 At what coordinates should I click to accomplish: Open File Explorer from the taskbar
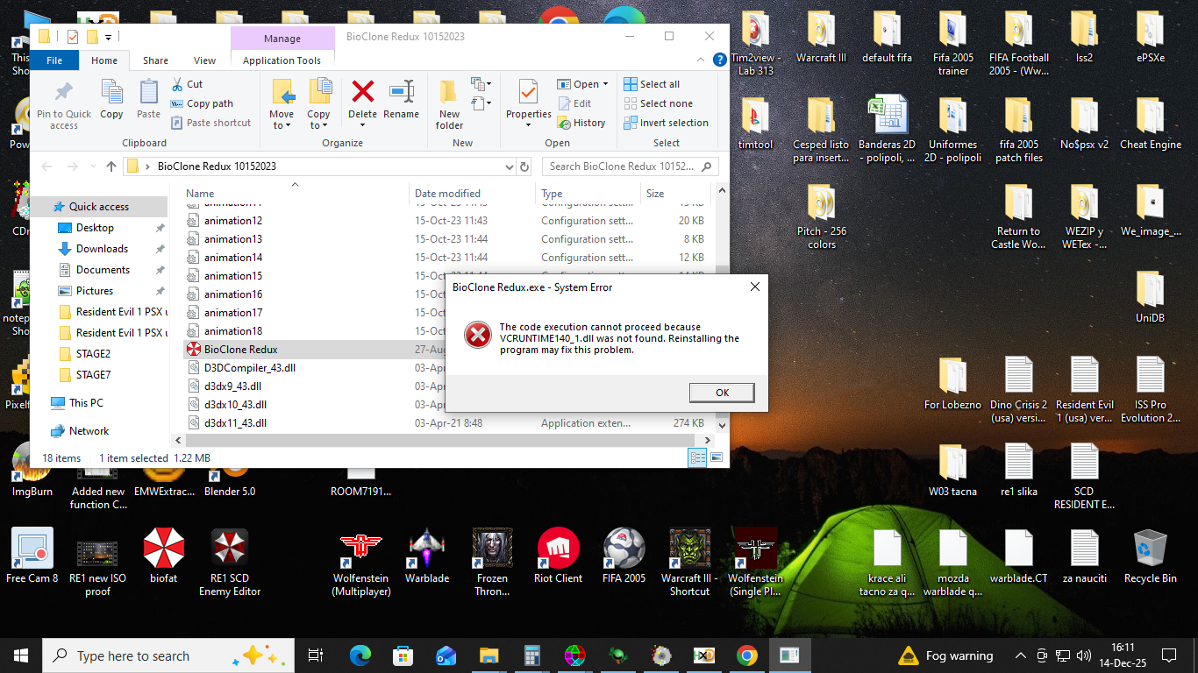coord(488,655)
